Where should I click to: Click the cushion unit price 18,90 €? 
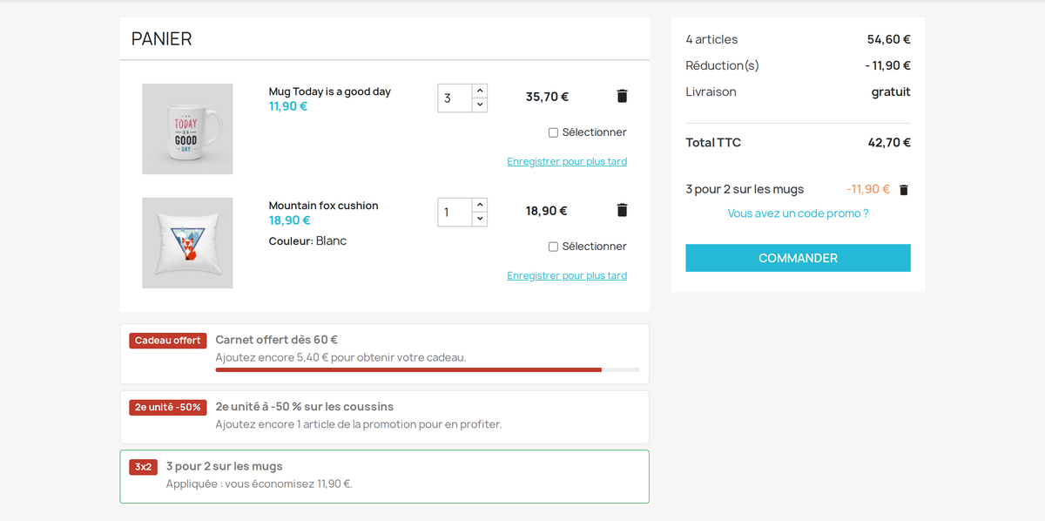coord(288,220)
